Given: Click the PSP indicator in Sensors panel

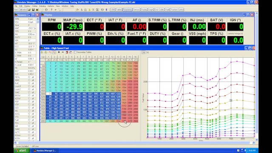Looking at the screenshot, I should coord(29,102).
